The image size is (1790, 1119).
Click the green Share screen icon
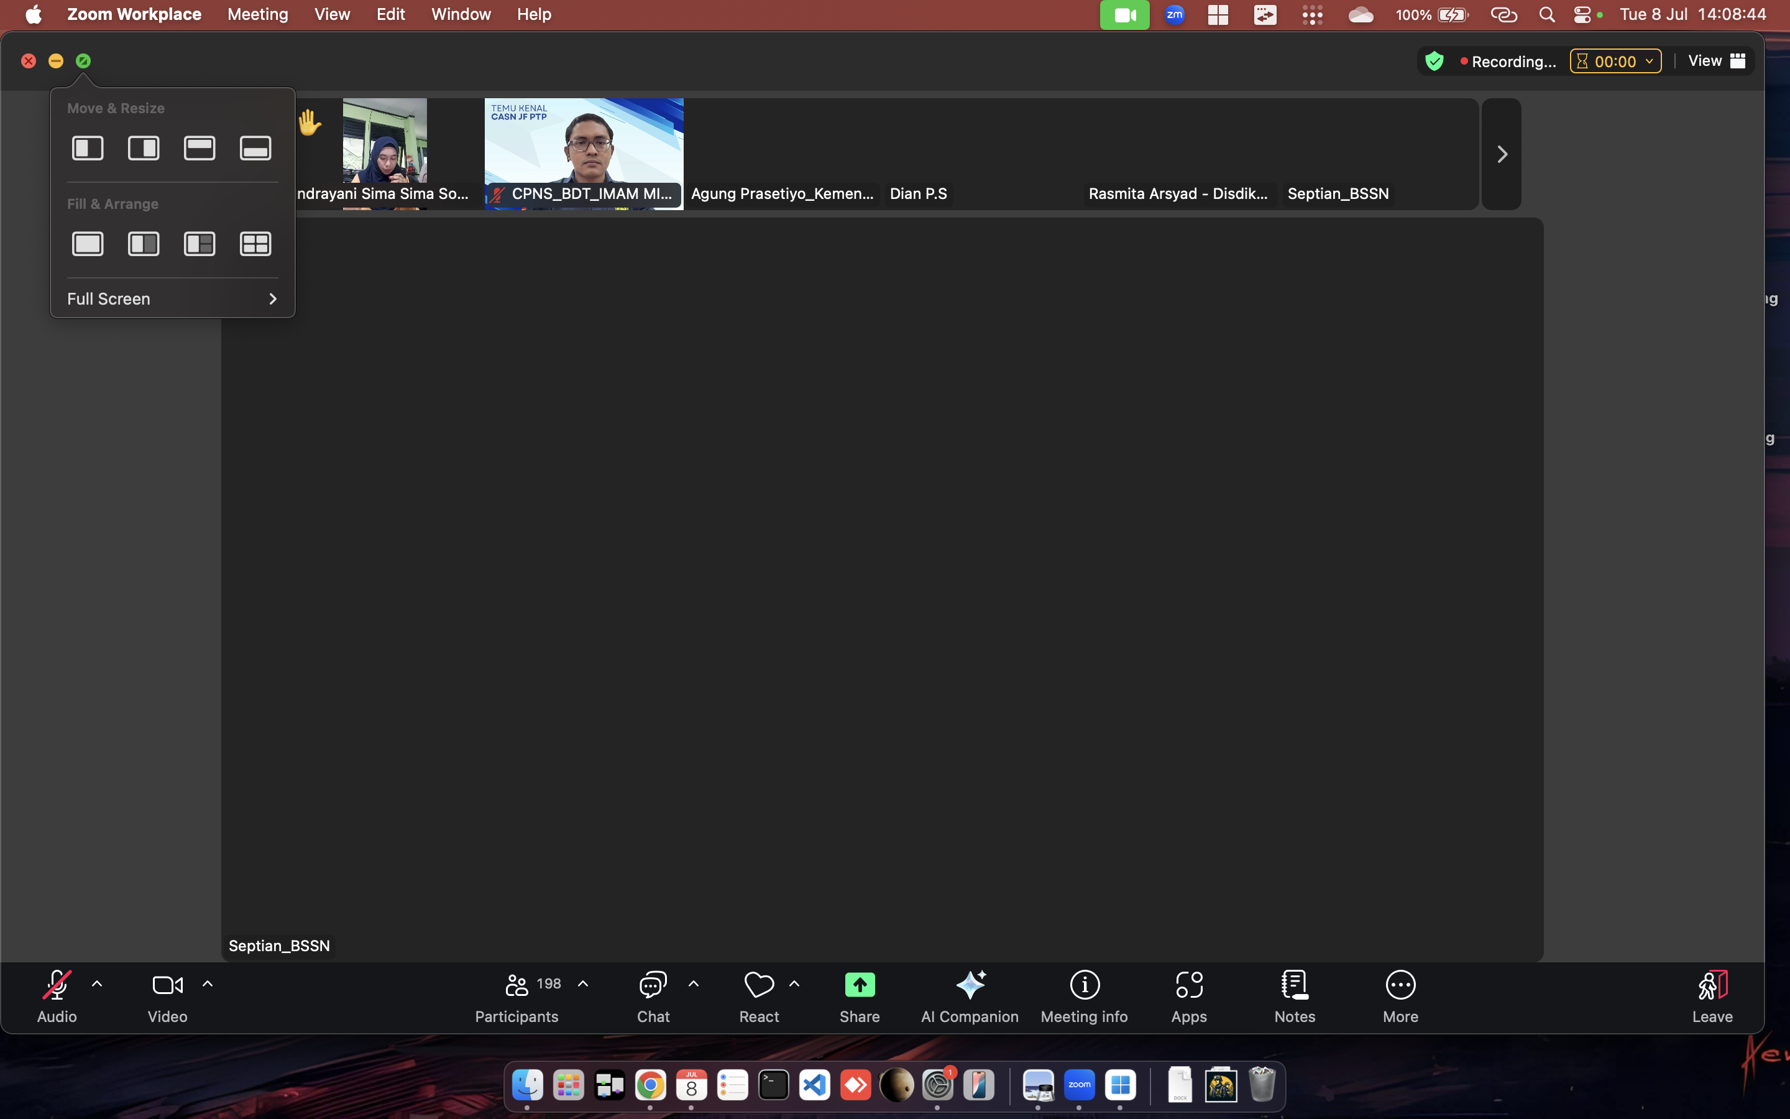[860, 985]
